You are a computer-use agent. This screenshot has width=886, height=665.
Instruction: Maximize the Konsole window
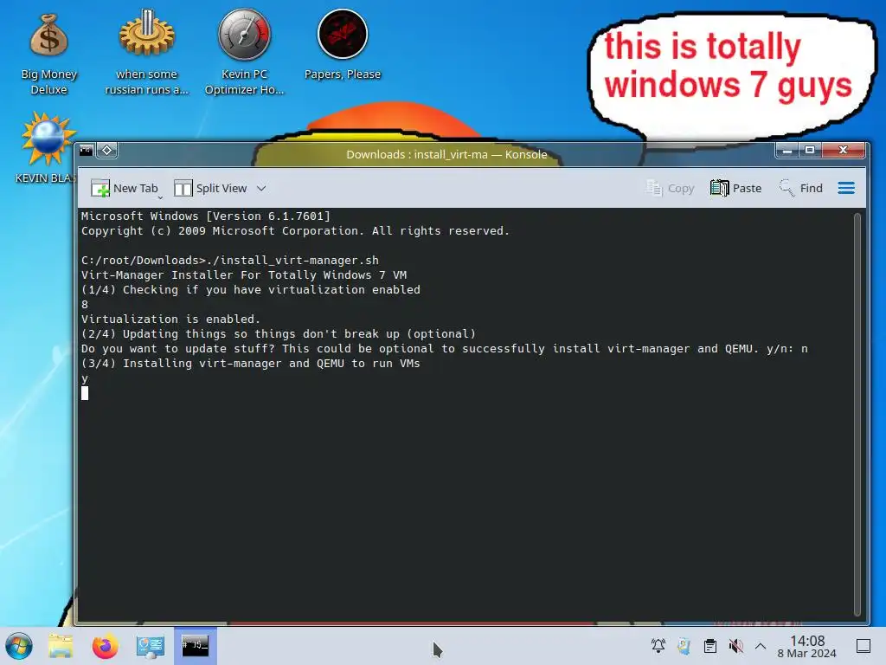(810, 150)
